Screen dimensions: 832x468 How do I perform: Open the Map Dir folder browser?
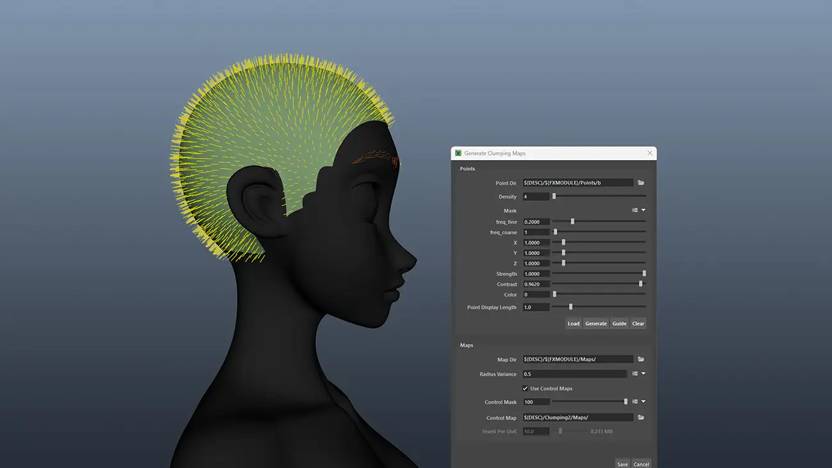click(641, 359)
